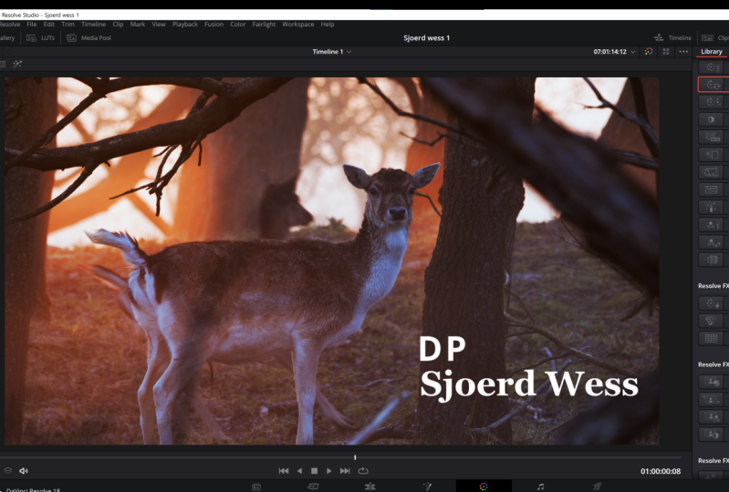Click the enhanced viewer expand icon
This screenshot has height=492, width=729.
(666, 52)
